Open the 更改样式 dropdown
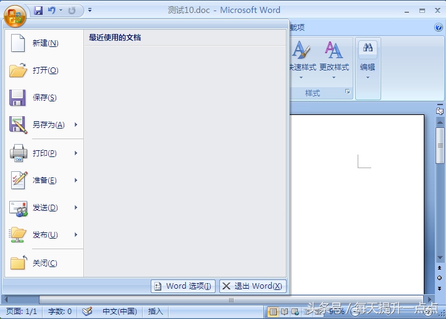 coord(334,60)
